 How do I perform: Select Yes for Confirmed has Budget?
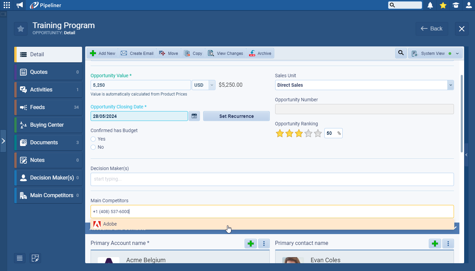pos(93,139)
